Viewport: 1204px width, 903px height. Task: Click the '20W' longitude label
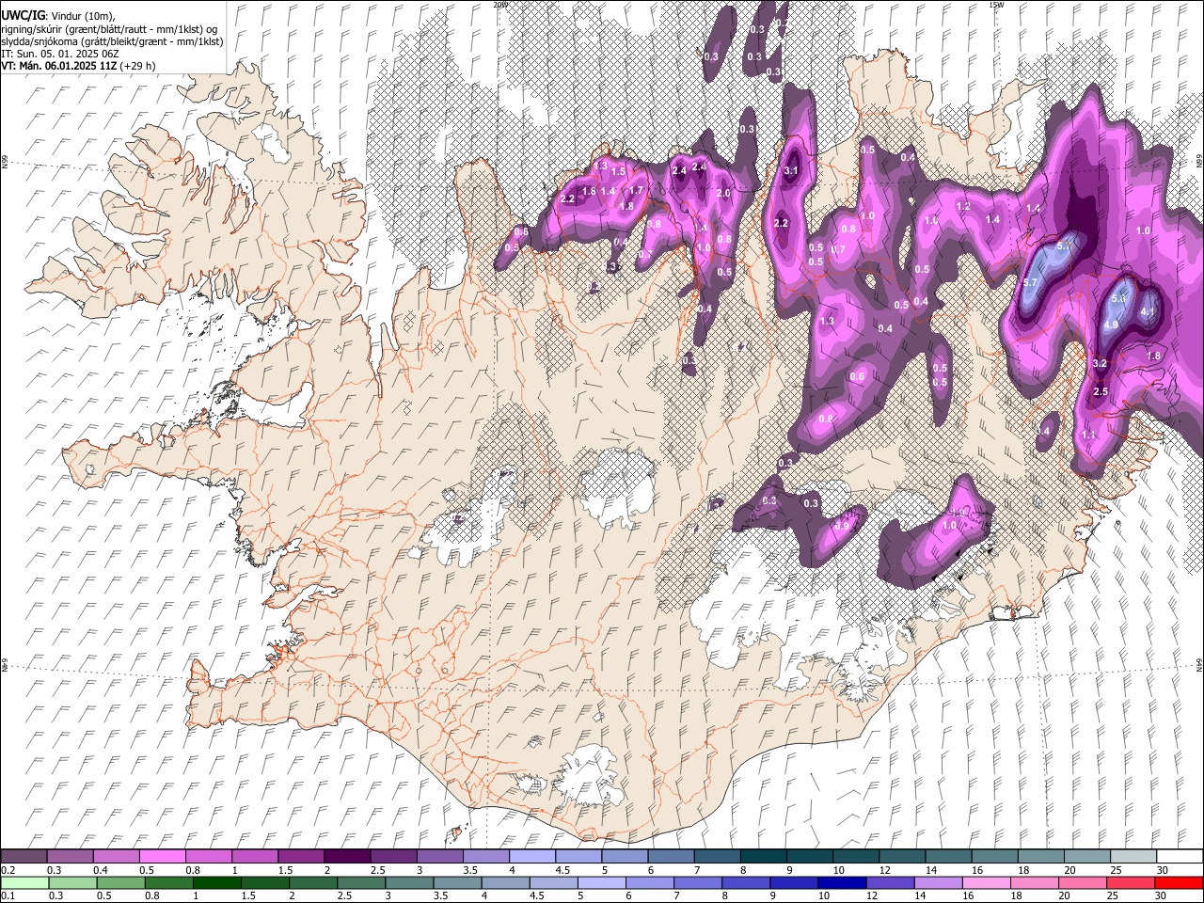click(x=500, y=5)
